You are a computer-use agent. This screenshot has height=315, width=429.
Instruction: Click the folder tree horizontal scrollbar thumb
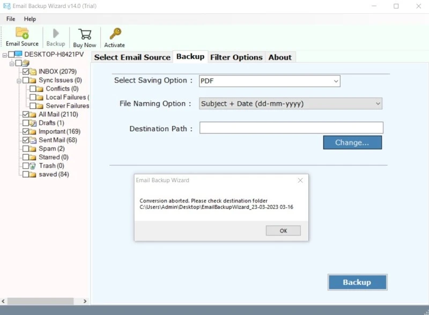point(41,301)
